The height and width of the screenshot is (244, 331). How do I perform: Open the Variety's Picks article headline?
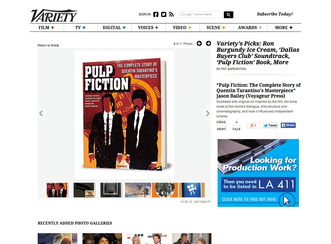pos(258,53)
